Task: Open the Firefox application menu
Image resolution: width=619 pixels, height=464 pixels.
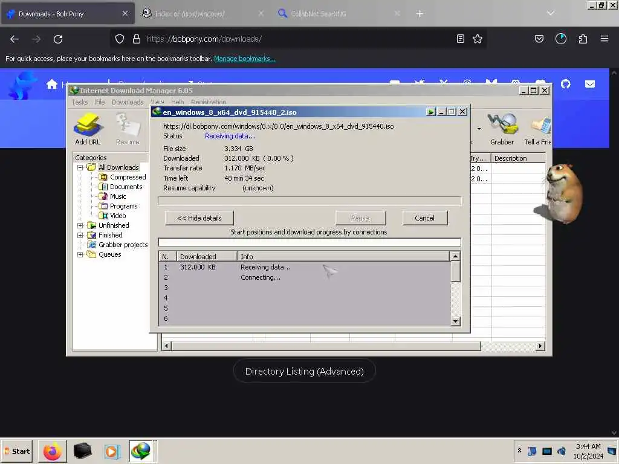Action: (604, 39)
